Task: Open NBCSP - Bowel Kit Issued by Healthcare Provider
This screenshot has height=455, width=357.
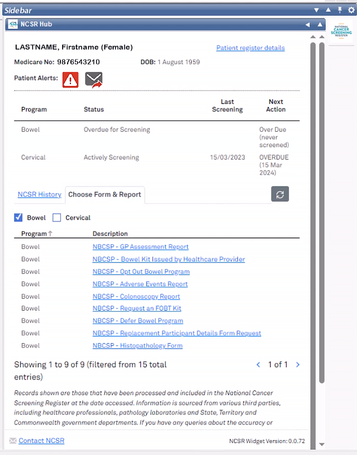Action: pyautogui.click(x=169, y=259)
